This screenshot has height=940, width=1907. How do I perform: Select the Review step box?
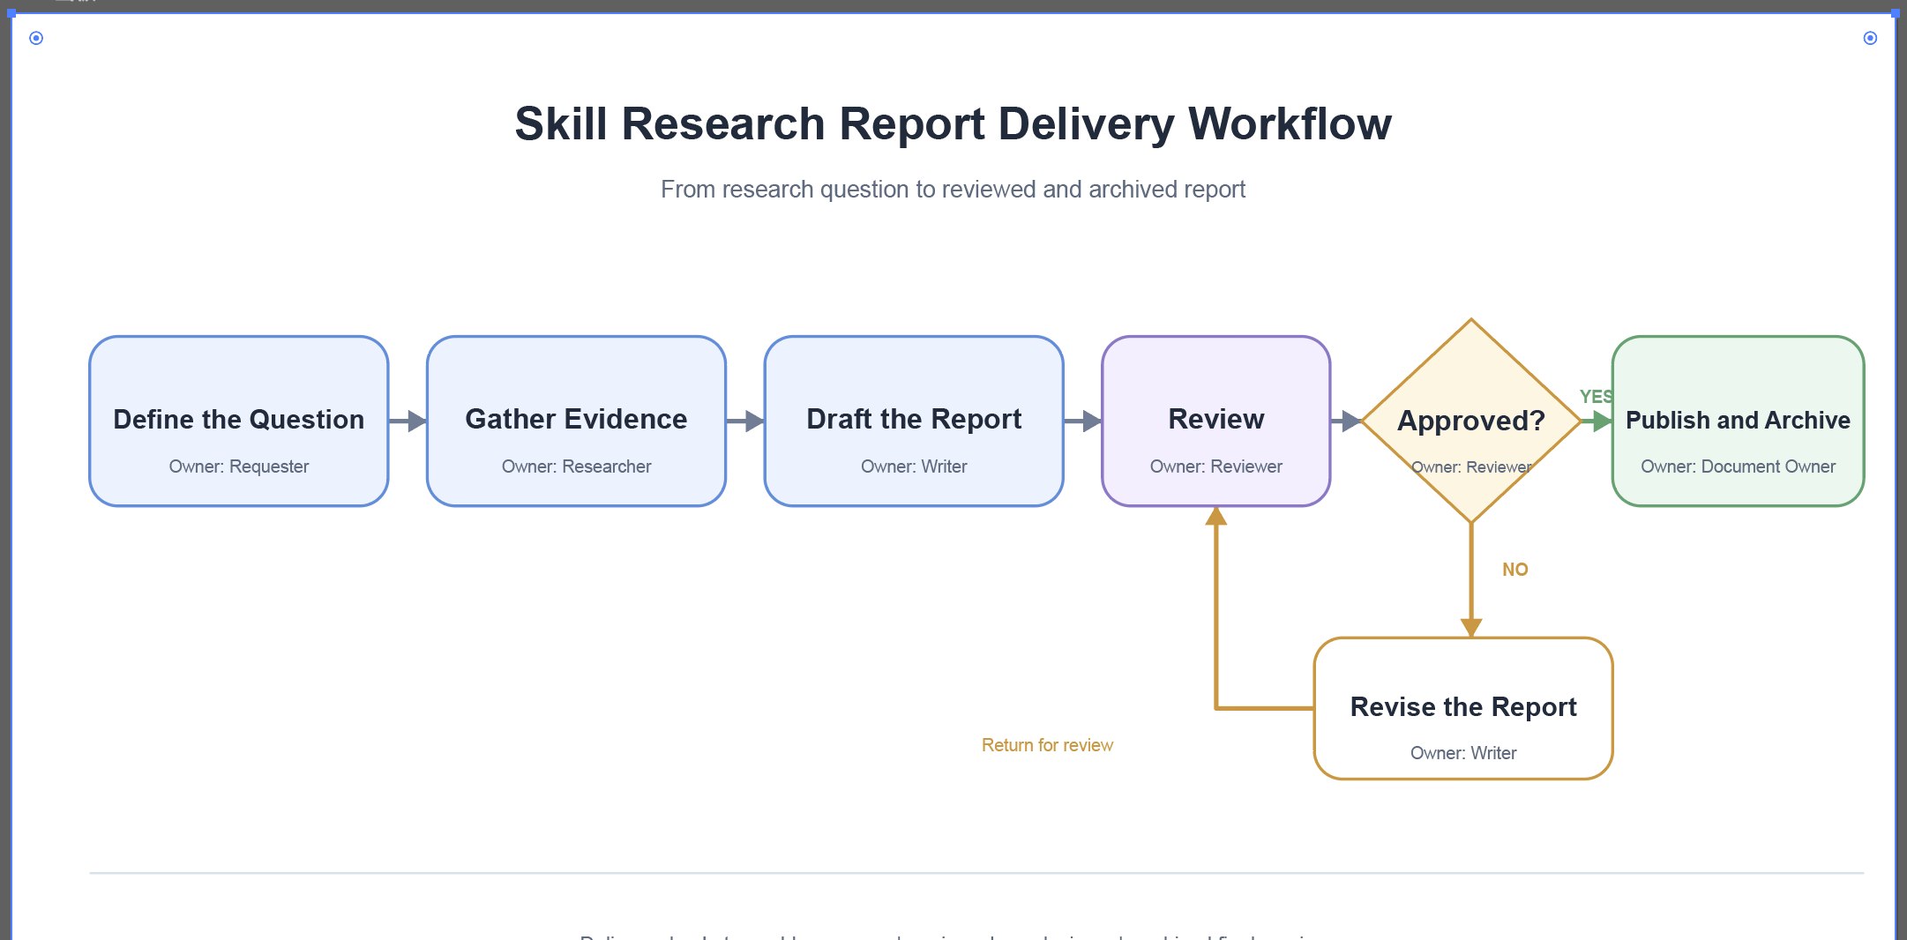(1216, 421)
